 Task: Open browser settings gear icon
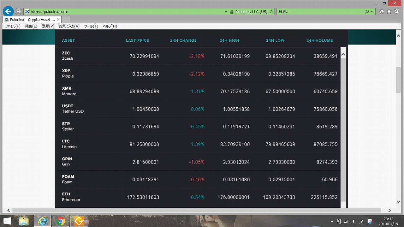click(x=396, y=12)
